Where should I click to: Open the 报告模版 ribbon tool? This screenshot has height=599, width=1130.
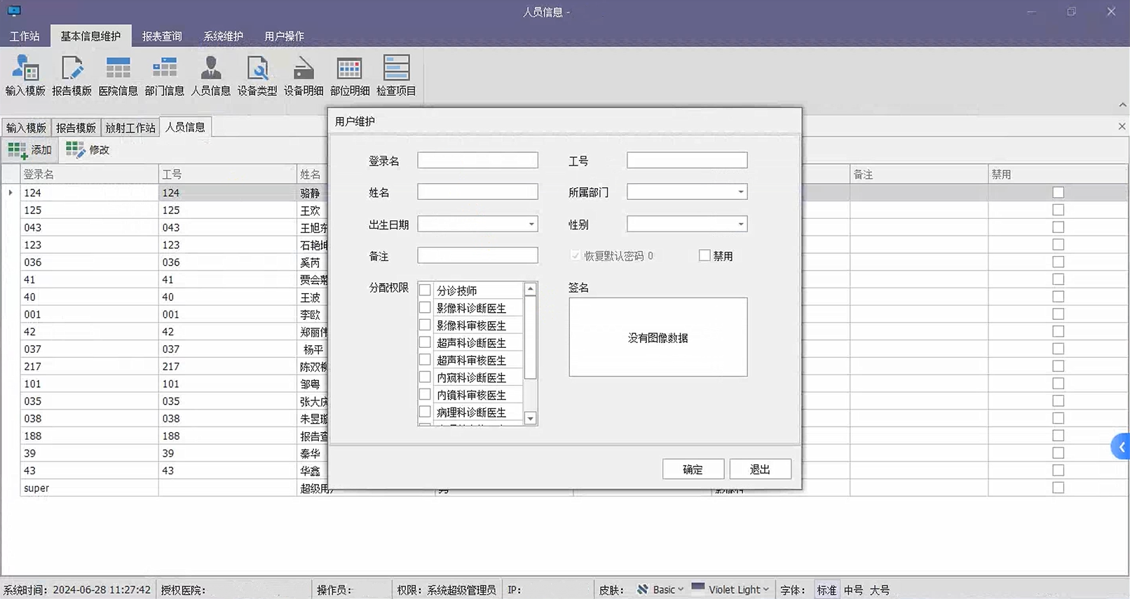click(x=72, y=76)
